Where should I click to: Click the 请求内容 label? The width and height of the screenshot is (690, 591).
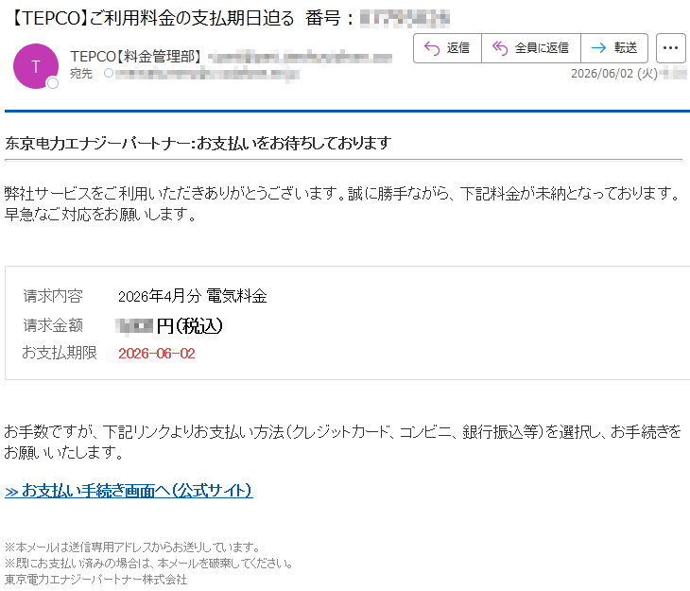pyautogui.click(x=53, y=296)
